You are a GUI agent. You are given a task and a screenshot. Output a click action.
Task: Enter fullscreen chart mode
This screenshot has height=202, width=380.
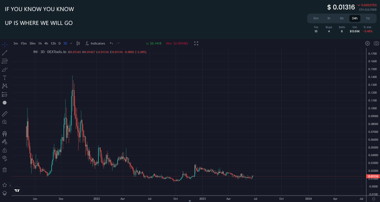coord(196,43)
